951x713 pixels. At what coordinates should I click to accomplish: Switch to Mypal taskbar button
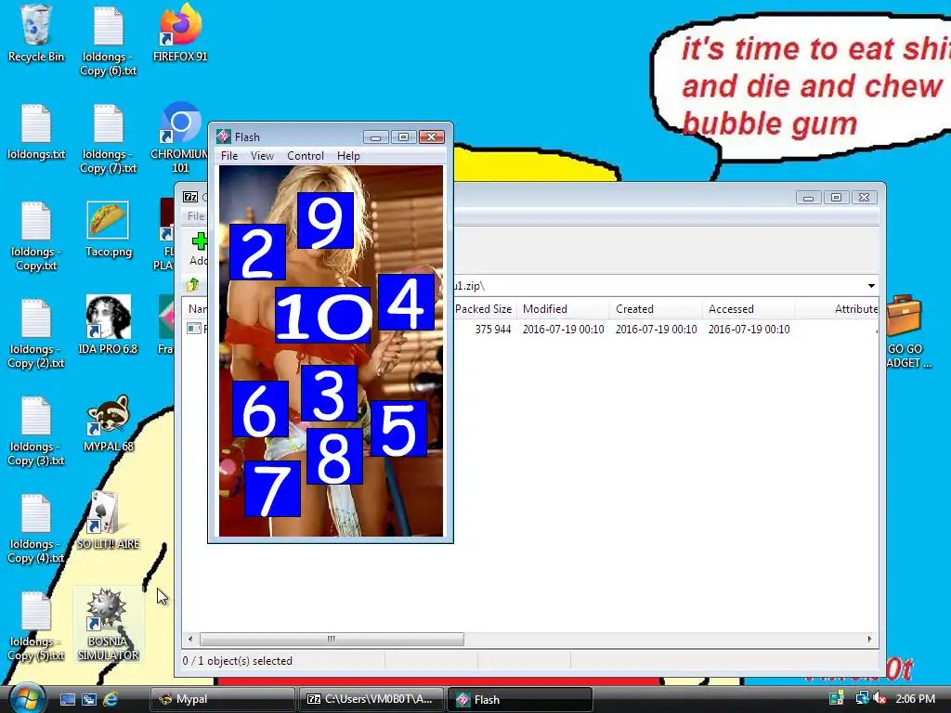coord(222,699)
